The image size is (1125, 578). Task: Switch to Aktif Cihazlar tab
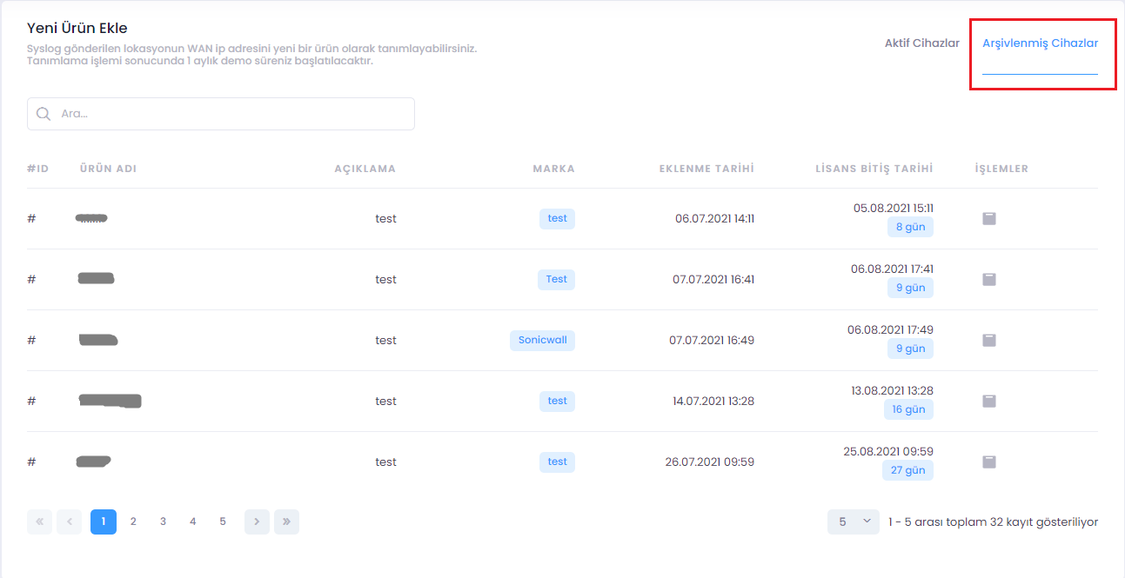tap(921, 43)
